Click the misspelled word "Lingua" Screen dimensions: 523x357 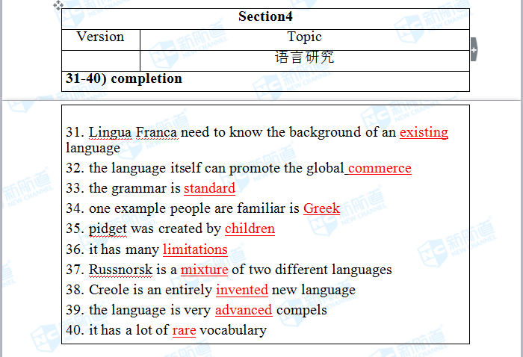pyautogui.click(x=110, y=133)
